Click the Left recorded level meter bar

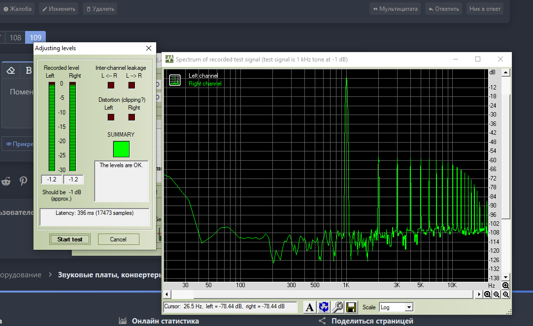(52, 127)
